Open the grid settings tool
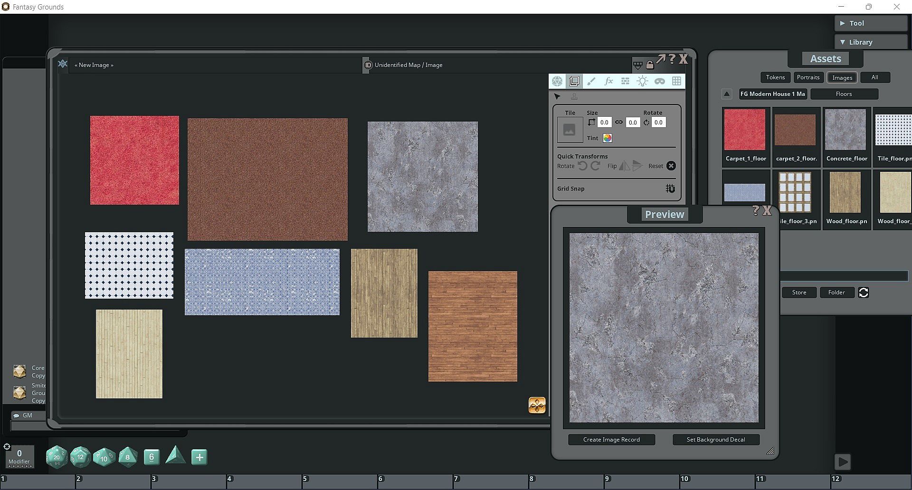The image size is (912, 490). [x=676, y=81]
